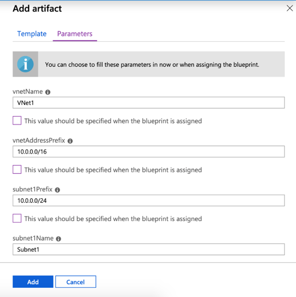Focus the subnet1Name field containing Subnet1
The image size is (296, 297).
pyautogui.click(x=149, y=249)
